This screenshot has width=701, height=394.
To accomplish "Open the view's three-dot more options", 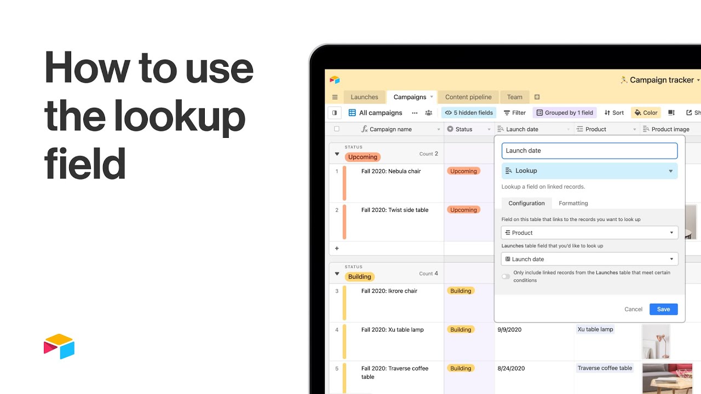I will pyautogui.click(x=415, y=113).
